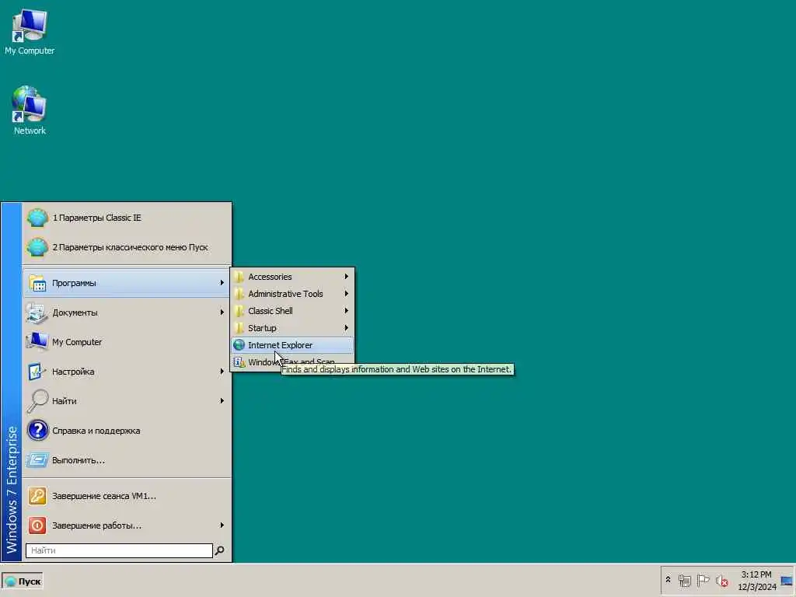The image size is (796, 597).
Task: Select Выполнить... menu item
Action: point(127,460)
